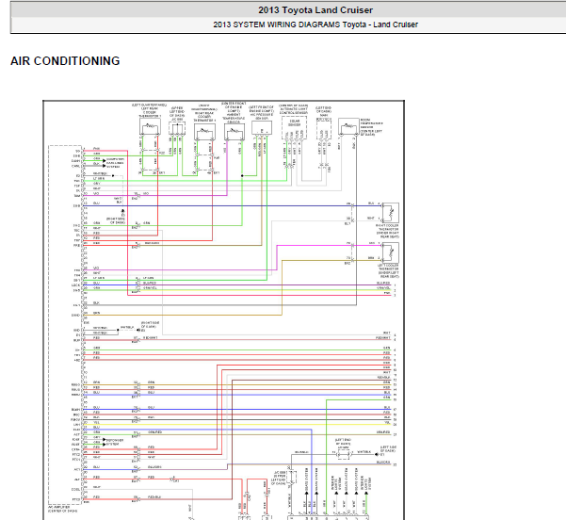The image size is (566, 520).
Task: Click the 'DEFOGGER SYSTEM' label in the diagram
Action: (115, 442)
